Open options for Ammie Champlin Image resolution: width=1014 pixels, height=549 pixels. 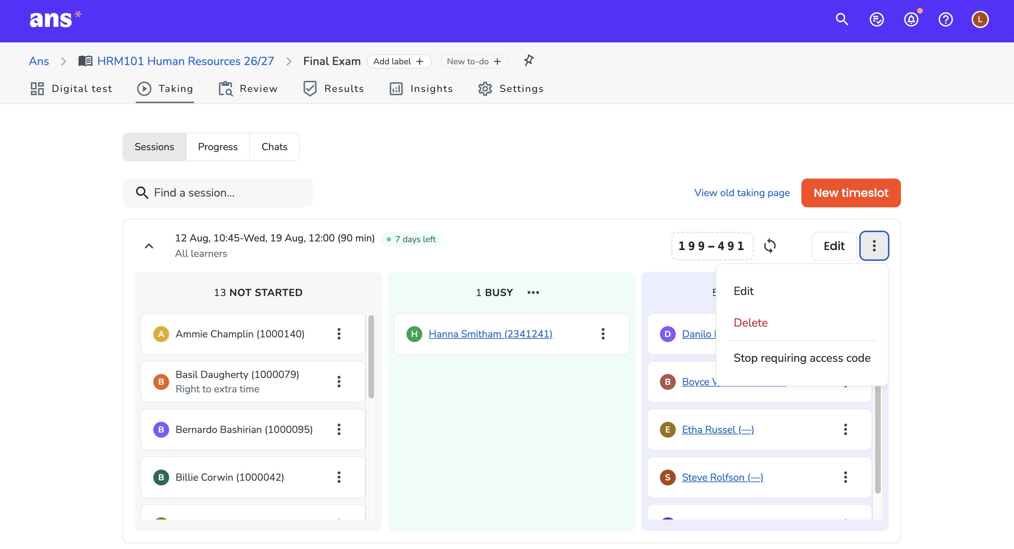pos(339,334)
